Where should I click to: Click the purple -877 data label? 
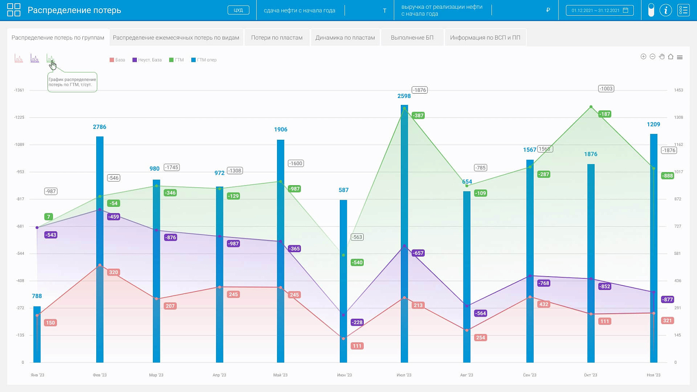[667, 299]
